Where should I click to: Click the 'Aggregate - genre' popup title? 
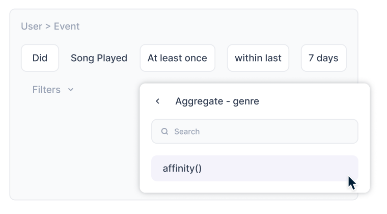tap(217, 101)
